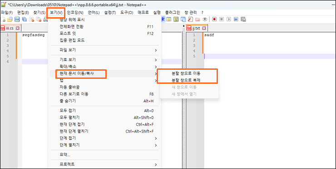Expand the 파일 보기 submenu

[x=104, y=50]
